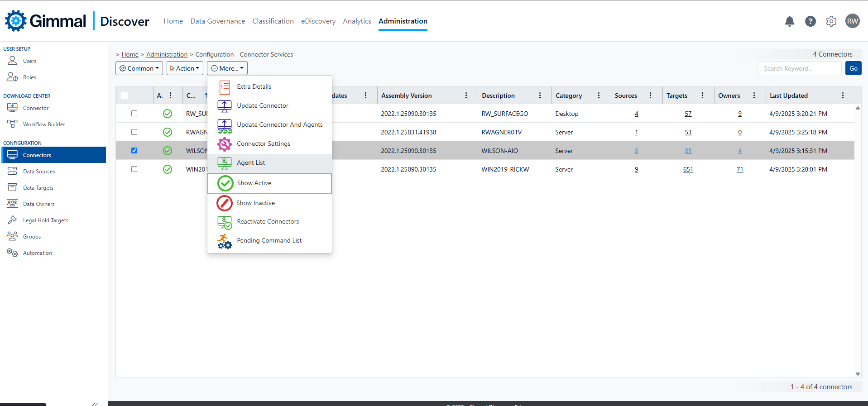This screenshot has width=868, height=406.
Task: Select Agent List from the menu
Action: click(x=251, y=163)
